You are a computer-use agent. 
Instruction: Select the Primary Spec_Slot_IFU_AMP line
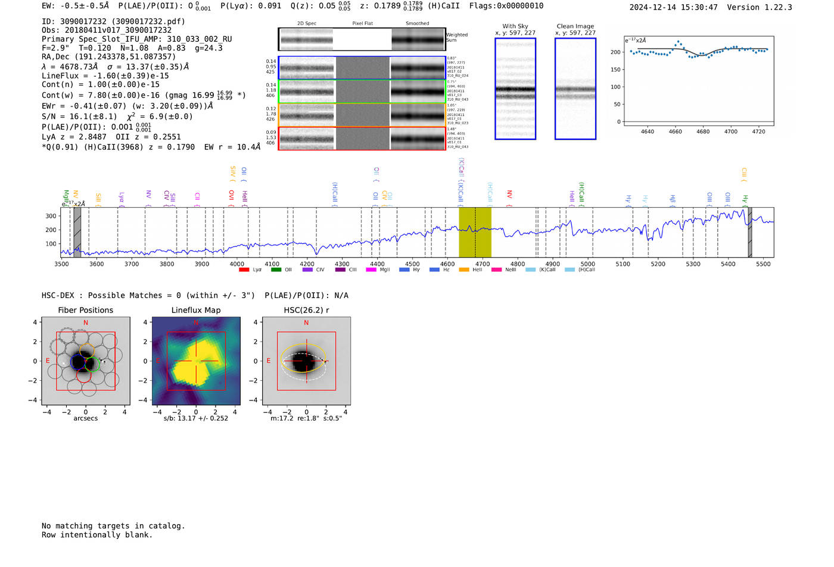(x=137, y=39)
